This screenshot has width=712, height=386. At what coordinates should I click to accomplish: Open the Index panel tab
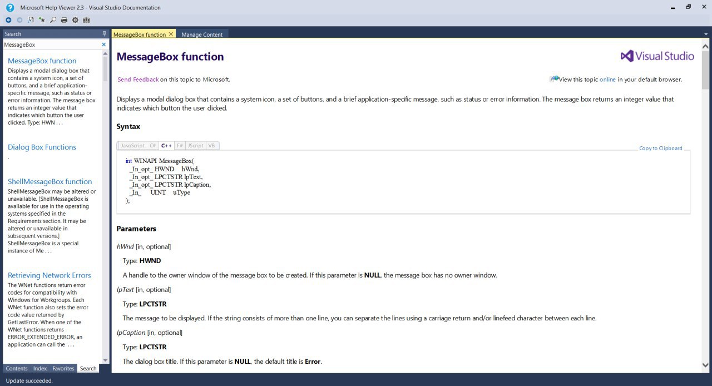40,368
